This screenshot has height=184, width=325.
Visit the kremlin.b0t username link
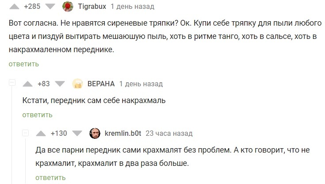(123, 133)
